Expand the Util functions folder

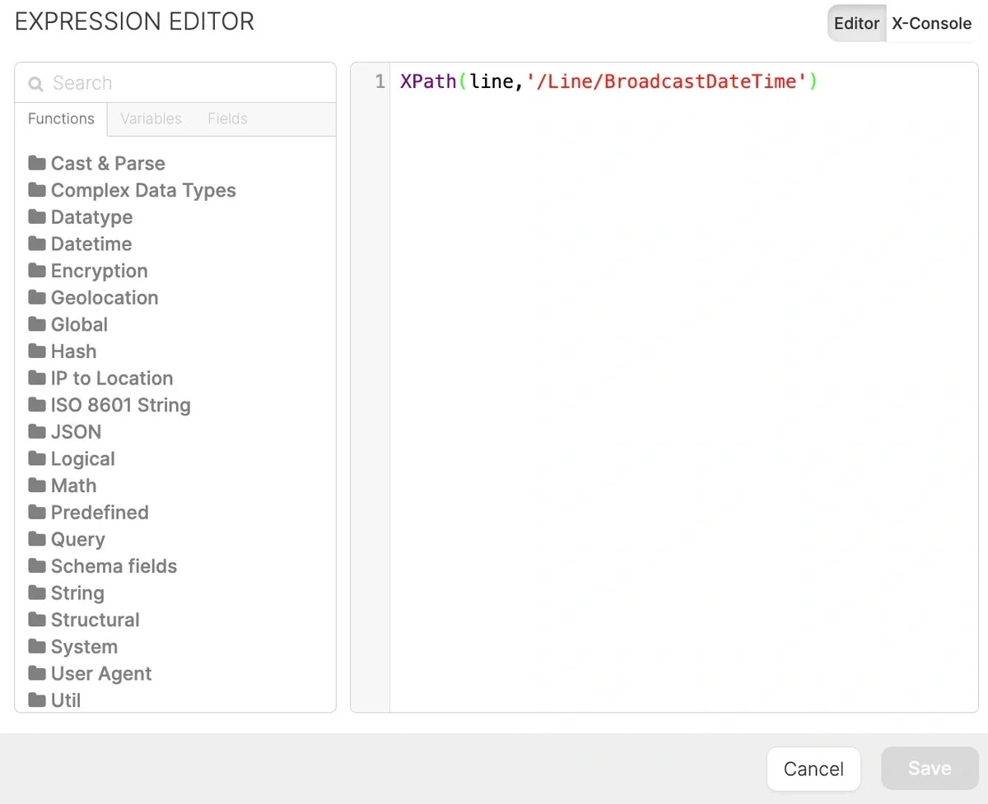pyautogui.click(x=54, y=700)
